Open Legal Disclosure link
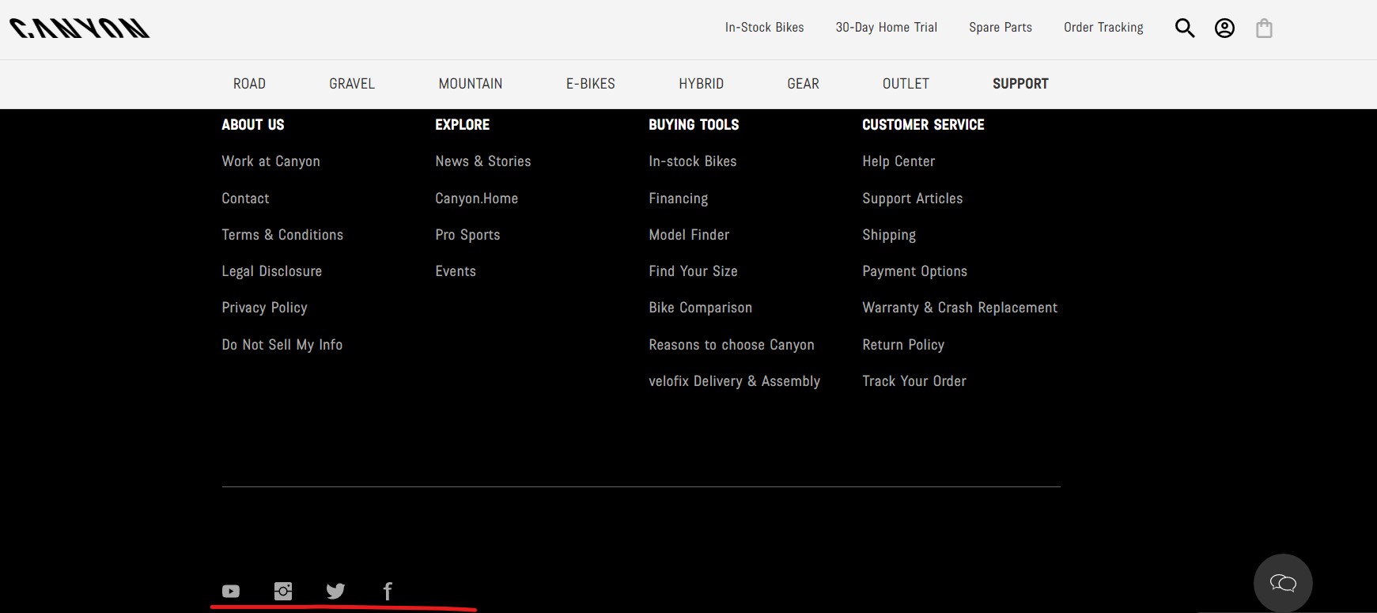This screenshot has width=1377, height=613. [272, 271]
